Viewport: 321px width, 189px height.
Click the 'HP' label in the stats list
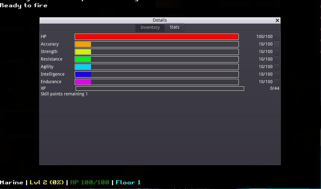point(43,37)
